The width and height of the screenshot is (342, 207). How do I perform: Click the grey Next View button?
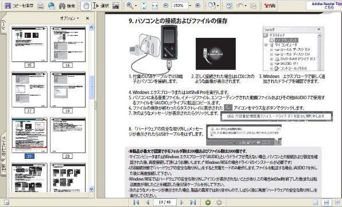point(219,202)
